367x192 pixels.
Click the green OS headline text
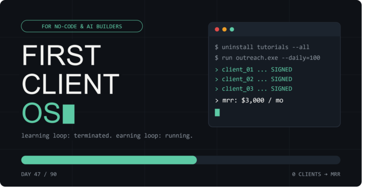(41, 113)
